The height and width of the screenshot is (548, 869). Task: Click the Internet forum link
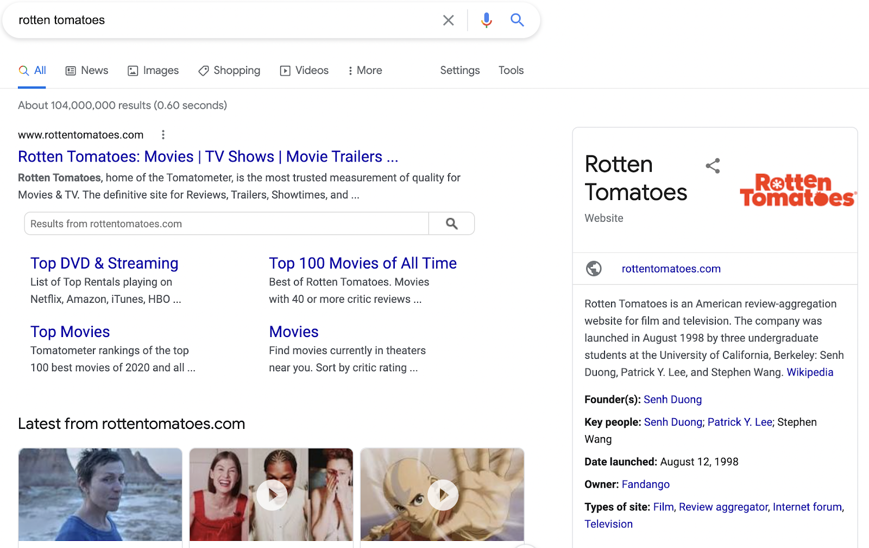coord(807,507)
